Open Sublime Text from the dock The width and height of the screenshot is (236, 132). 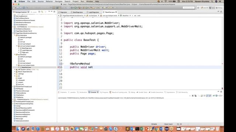click(x=128, y=129)
